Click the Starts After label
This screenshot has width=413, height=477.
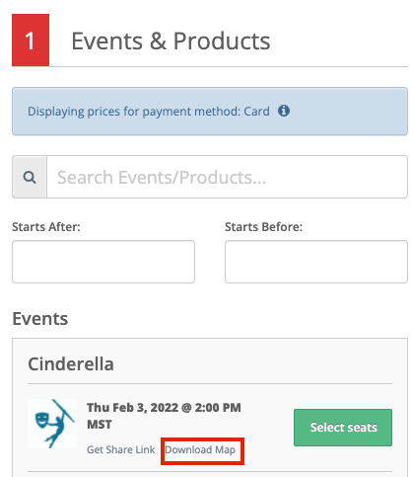click(x=46, y=227)
